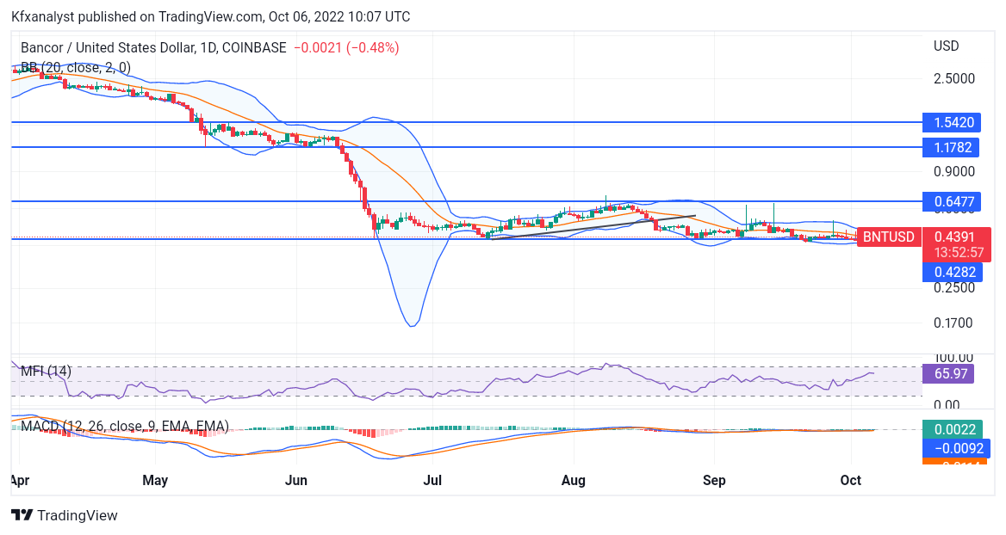This screenshot has height=535, width=1006.
Task: Click the MFI 0.00 scale label
Action: 947,404
